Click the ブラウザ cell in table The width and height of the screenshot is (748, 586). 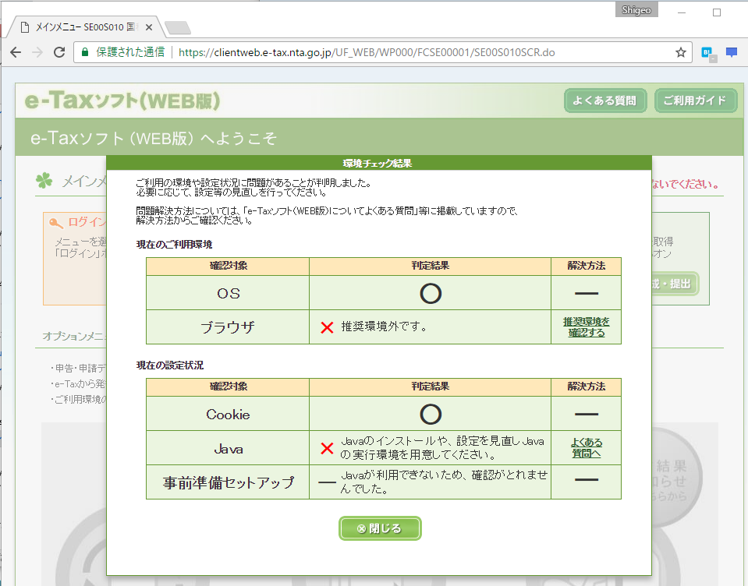point(228,327)
